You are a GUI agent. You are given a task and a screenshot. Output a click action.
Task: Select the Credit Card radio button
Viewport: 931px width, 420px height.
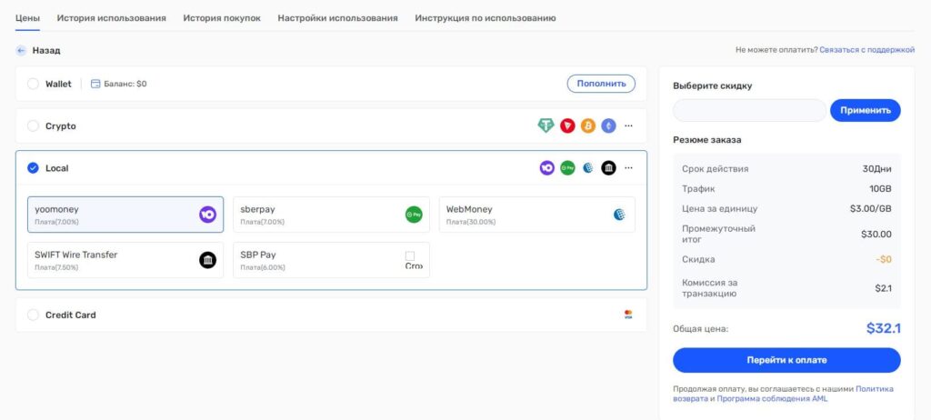pyautogui.click(x=34, y=315)
